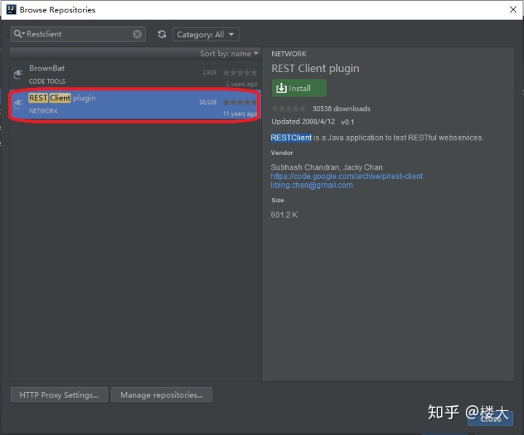Click the rating stars in detail panel

[x=289, y=108]
